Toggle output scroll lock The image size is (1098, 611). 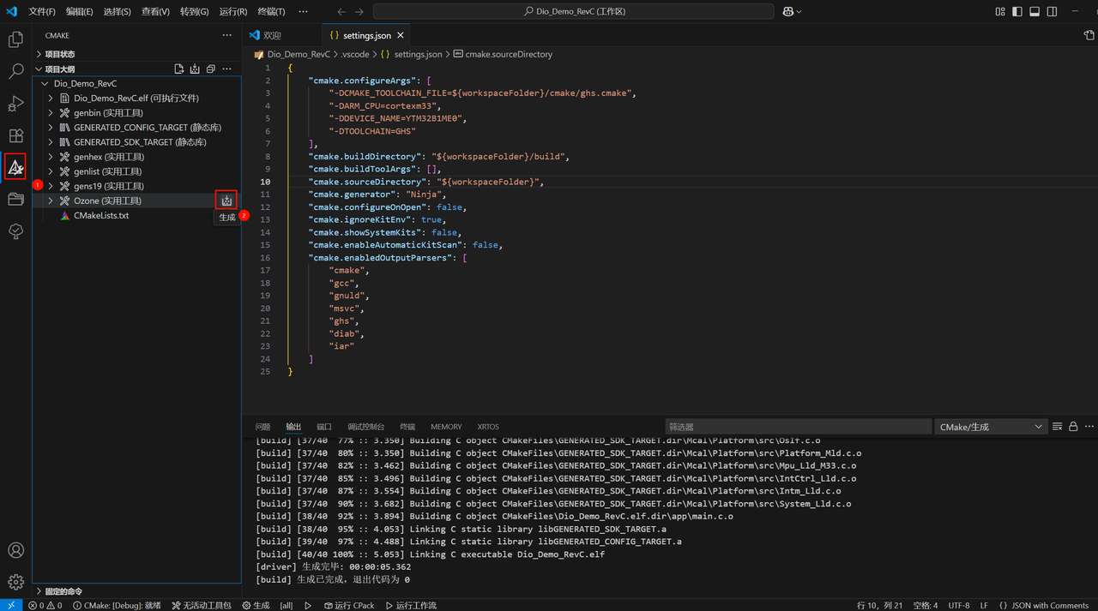click(x=1073, y=426)
